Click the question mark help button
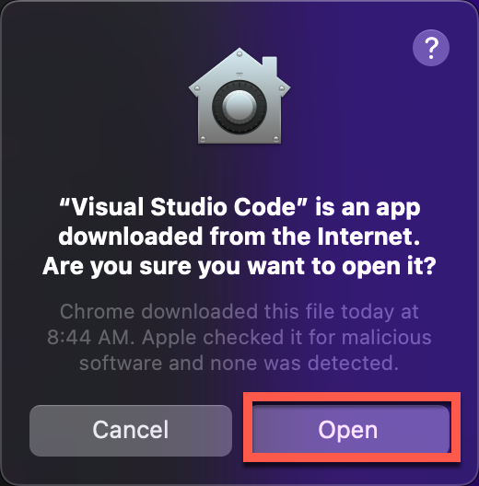This screenshot has height=486, width=479. 430,48
